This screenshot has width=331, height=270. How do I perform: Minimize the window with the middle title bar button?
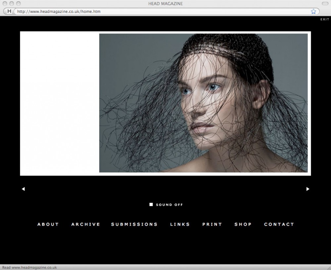pyautogui.click(x=12, y=4)
